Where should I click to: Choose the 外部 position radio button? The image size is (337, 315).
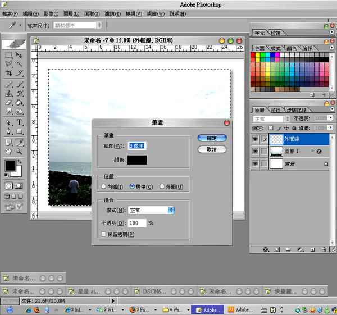click(162, 186)
